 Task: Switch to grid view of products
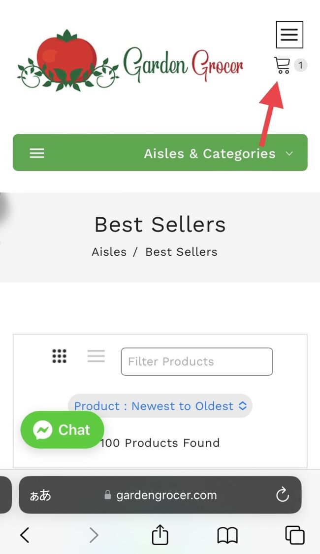pyautogui.click(x=60, y=356)
